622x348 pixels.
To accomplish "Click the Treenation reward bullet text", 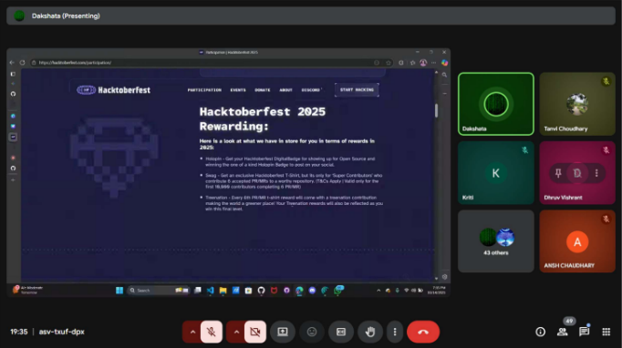I will pyautogui.click(x=294, y=203).
